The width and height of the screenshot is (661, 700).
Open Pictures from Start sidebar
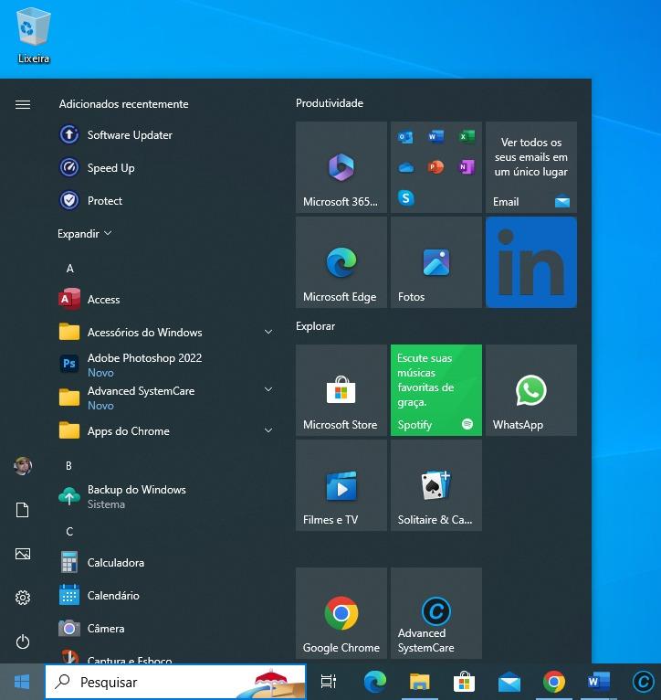(23, 554)
